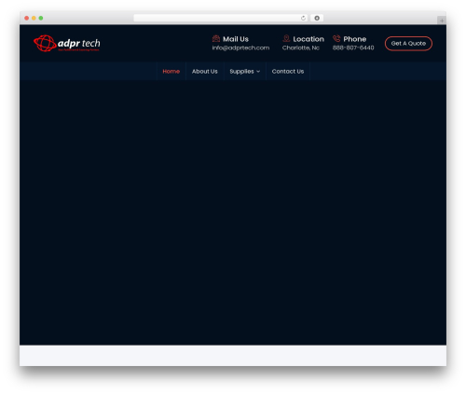Click the round browser icon beside the address bar
This screenshot has width=466, height=394.
317,18
